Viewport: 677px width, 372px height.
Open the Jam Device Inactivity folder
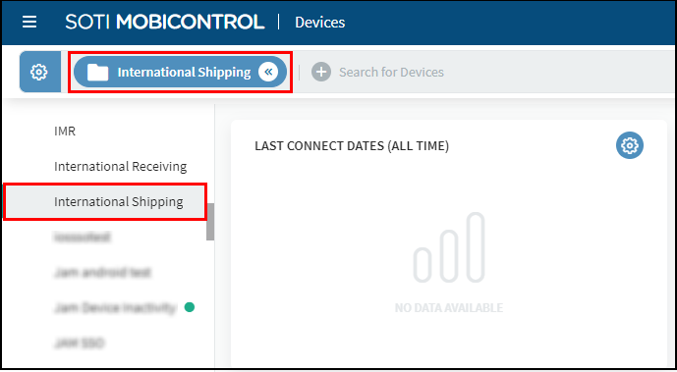[115, 308]
